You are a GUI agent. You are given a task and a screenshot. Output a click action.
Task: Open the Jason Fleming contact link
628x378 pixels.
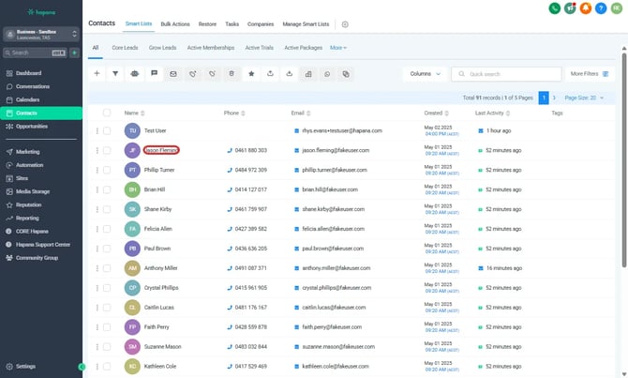pos(161,150)
